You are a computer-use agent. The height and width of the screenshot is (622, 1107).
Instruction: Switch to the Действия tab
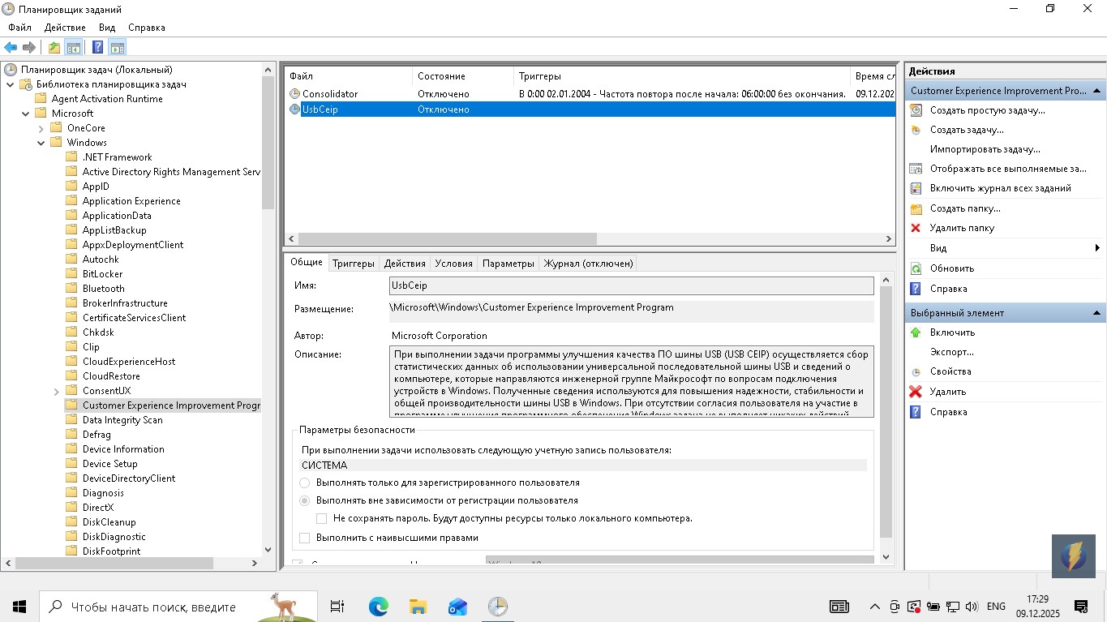405,264
